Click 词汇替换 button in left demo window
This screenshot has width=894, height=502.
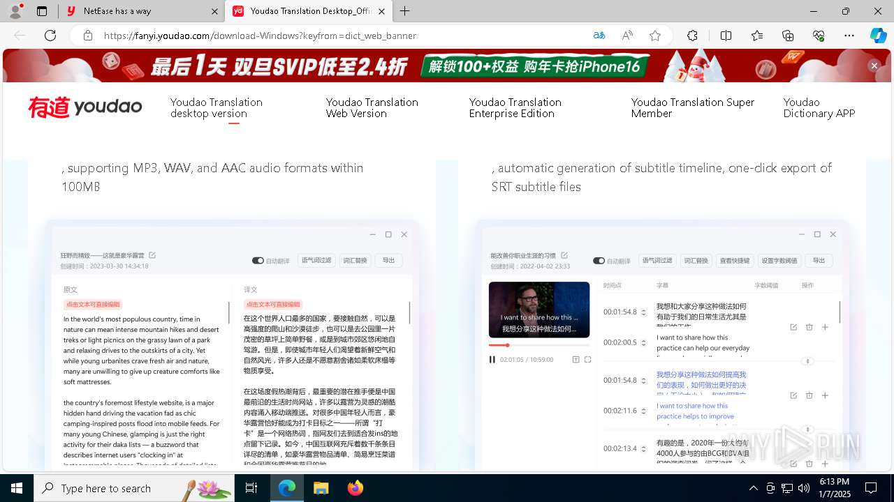[355, 261]
